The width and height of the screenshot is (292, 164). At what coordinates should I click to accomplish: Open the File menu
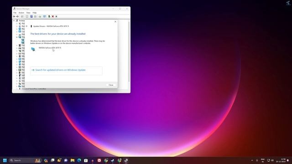coord(15,13)
